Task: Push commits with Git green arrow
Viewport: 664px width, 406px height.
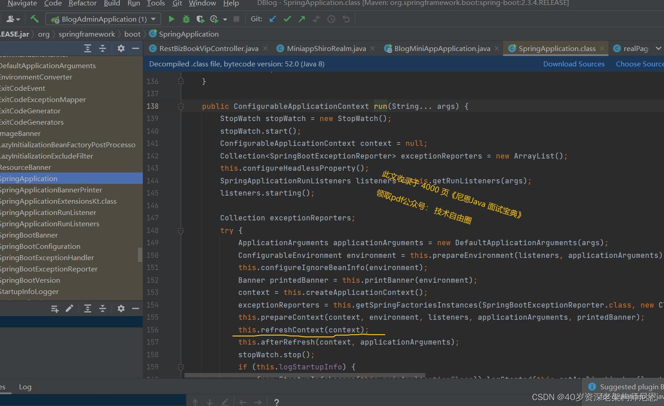Action: click(301, 19)
